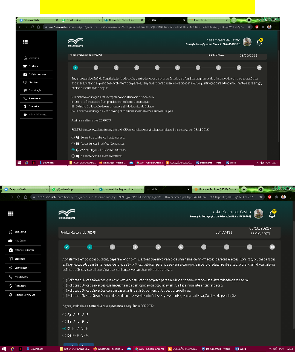The image size is (295, 352).
Task: Select option A) V - F - V - F
Action: point(64,315)
